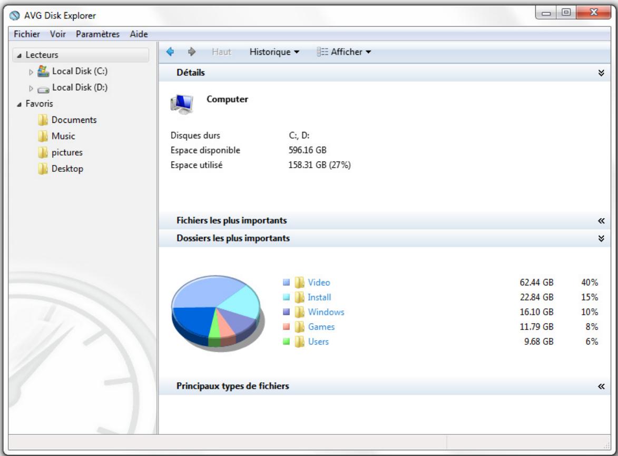Click the blue swatch next to Video
Viewport: 618px width, 456px height.
tap(286, 283)
